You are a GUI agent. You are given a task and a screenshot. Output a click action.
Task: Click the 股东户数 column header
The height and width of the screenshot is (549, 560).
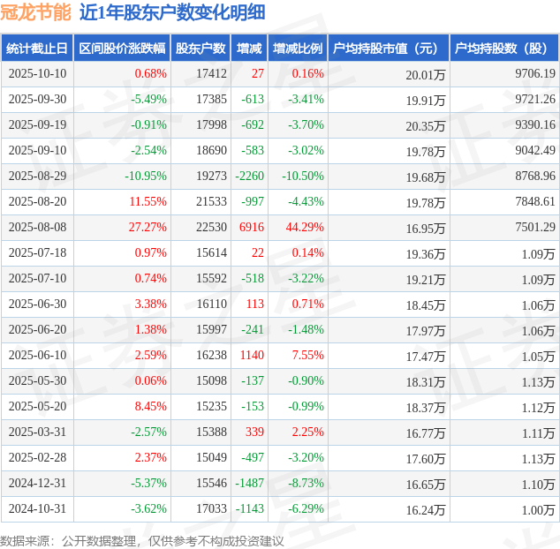[x=201, y=49]
